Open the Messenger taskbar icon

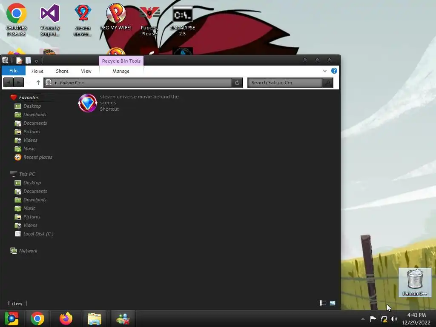point(123,318)
